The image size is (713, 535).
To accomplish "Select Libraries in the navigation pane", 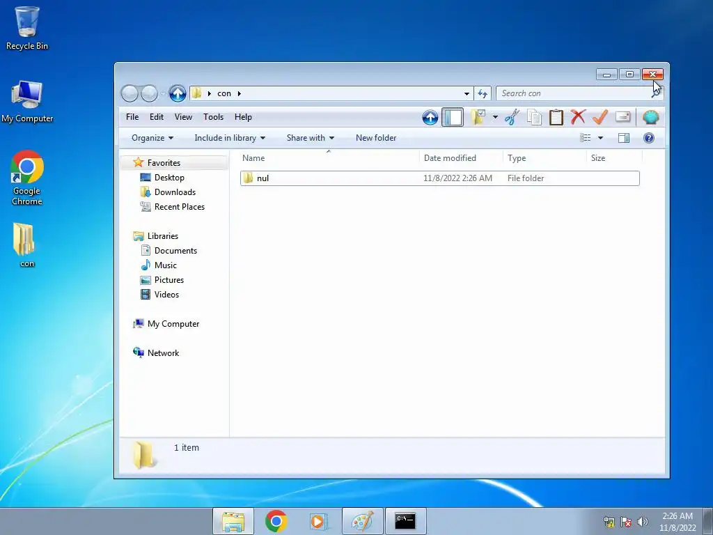I will point(163,236).
